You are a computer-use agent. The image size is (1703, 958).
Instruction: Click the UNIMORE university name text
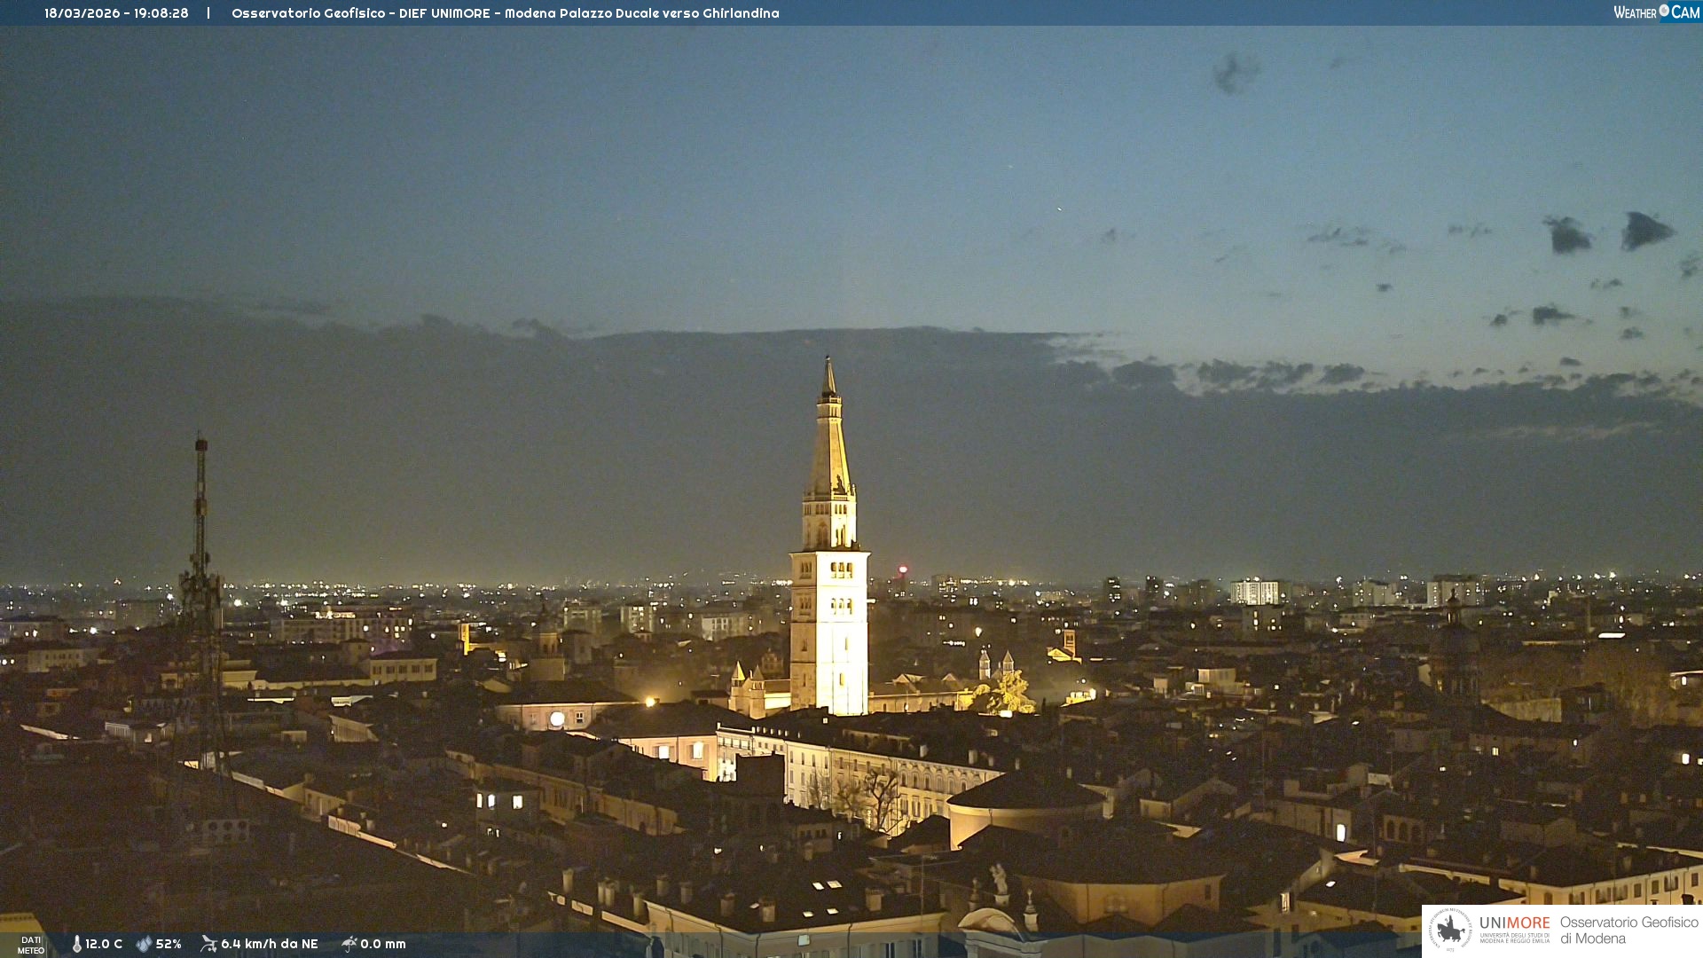[x=1514, y=923]
